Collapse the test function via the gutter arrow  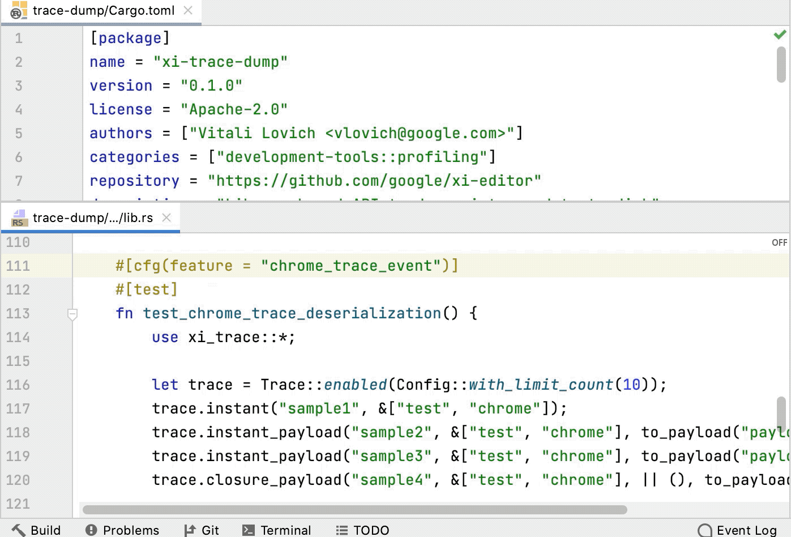(72, 315)
